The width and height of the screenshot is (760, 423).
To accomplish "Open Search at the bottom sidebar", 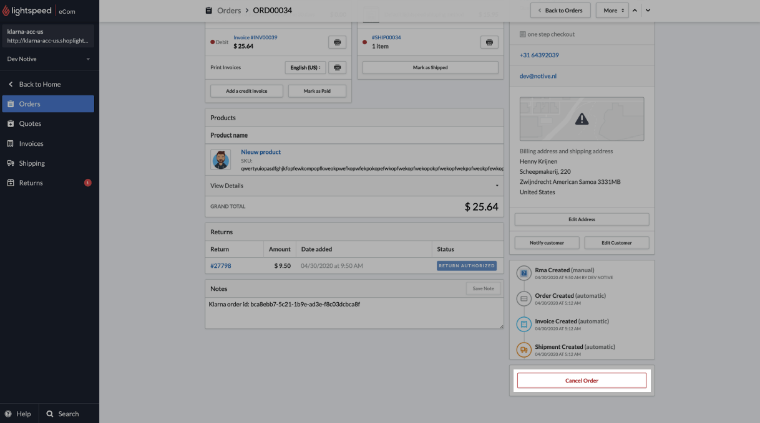I will tap(65, 414).
